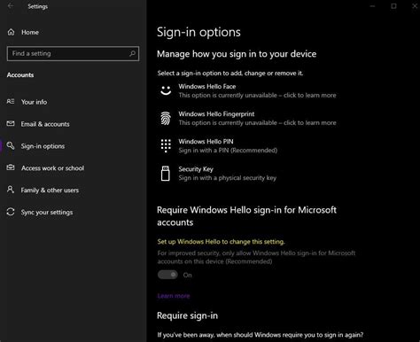Click the Settings window title text
Image resolution: width=420 pixels, height=342 pixels.
37,6
